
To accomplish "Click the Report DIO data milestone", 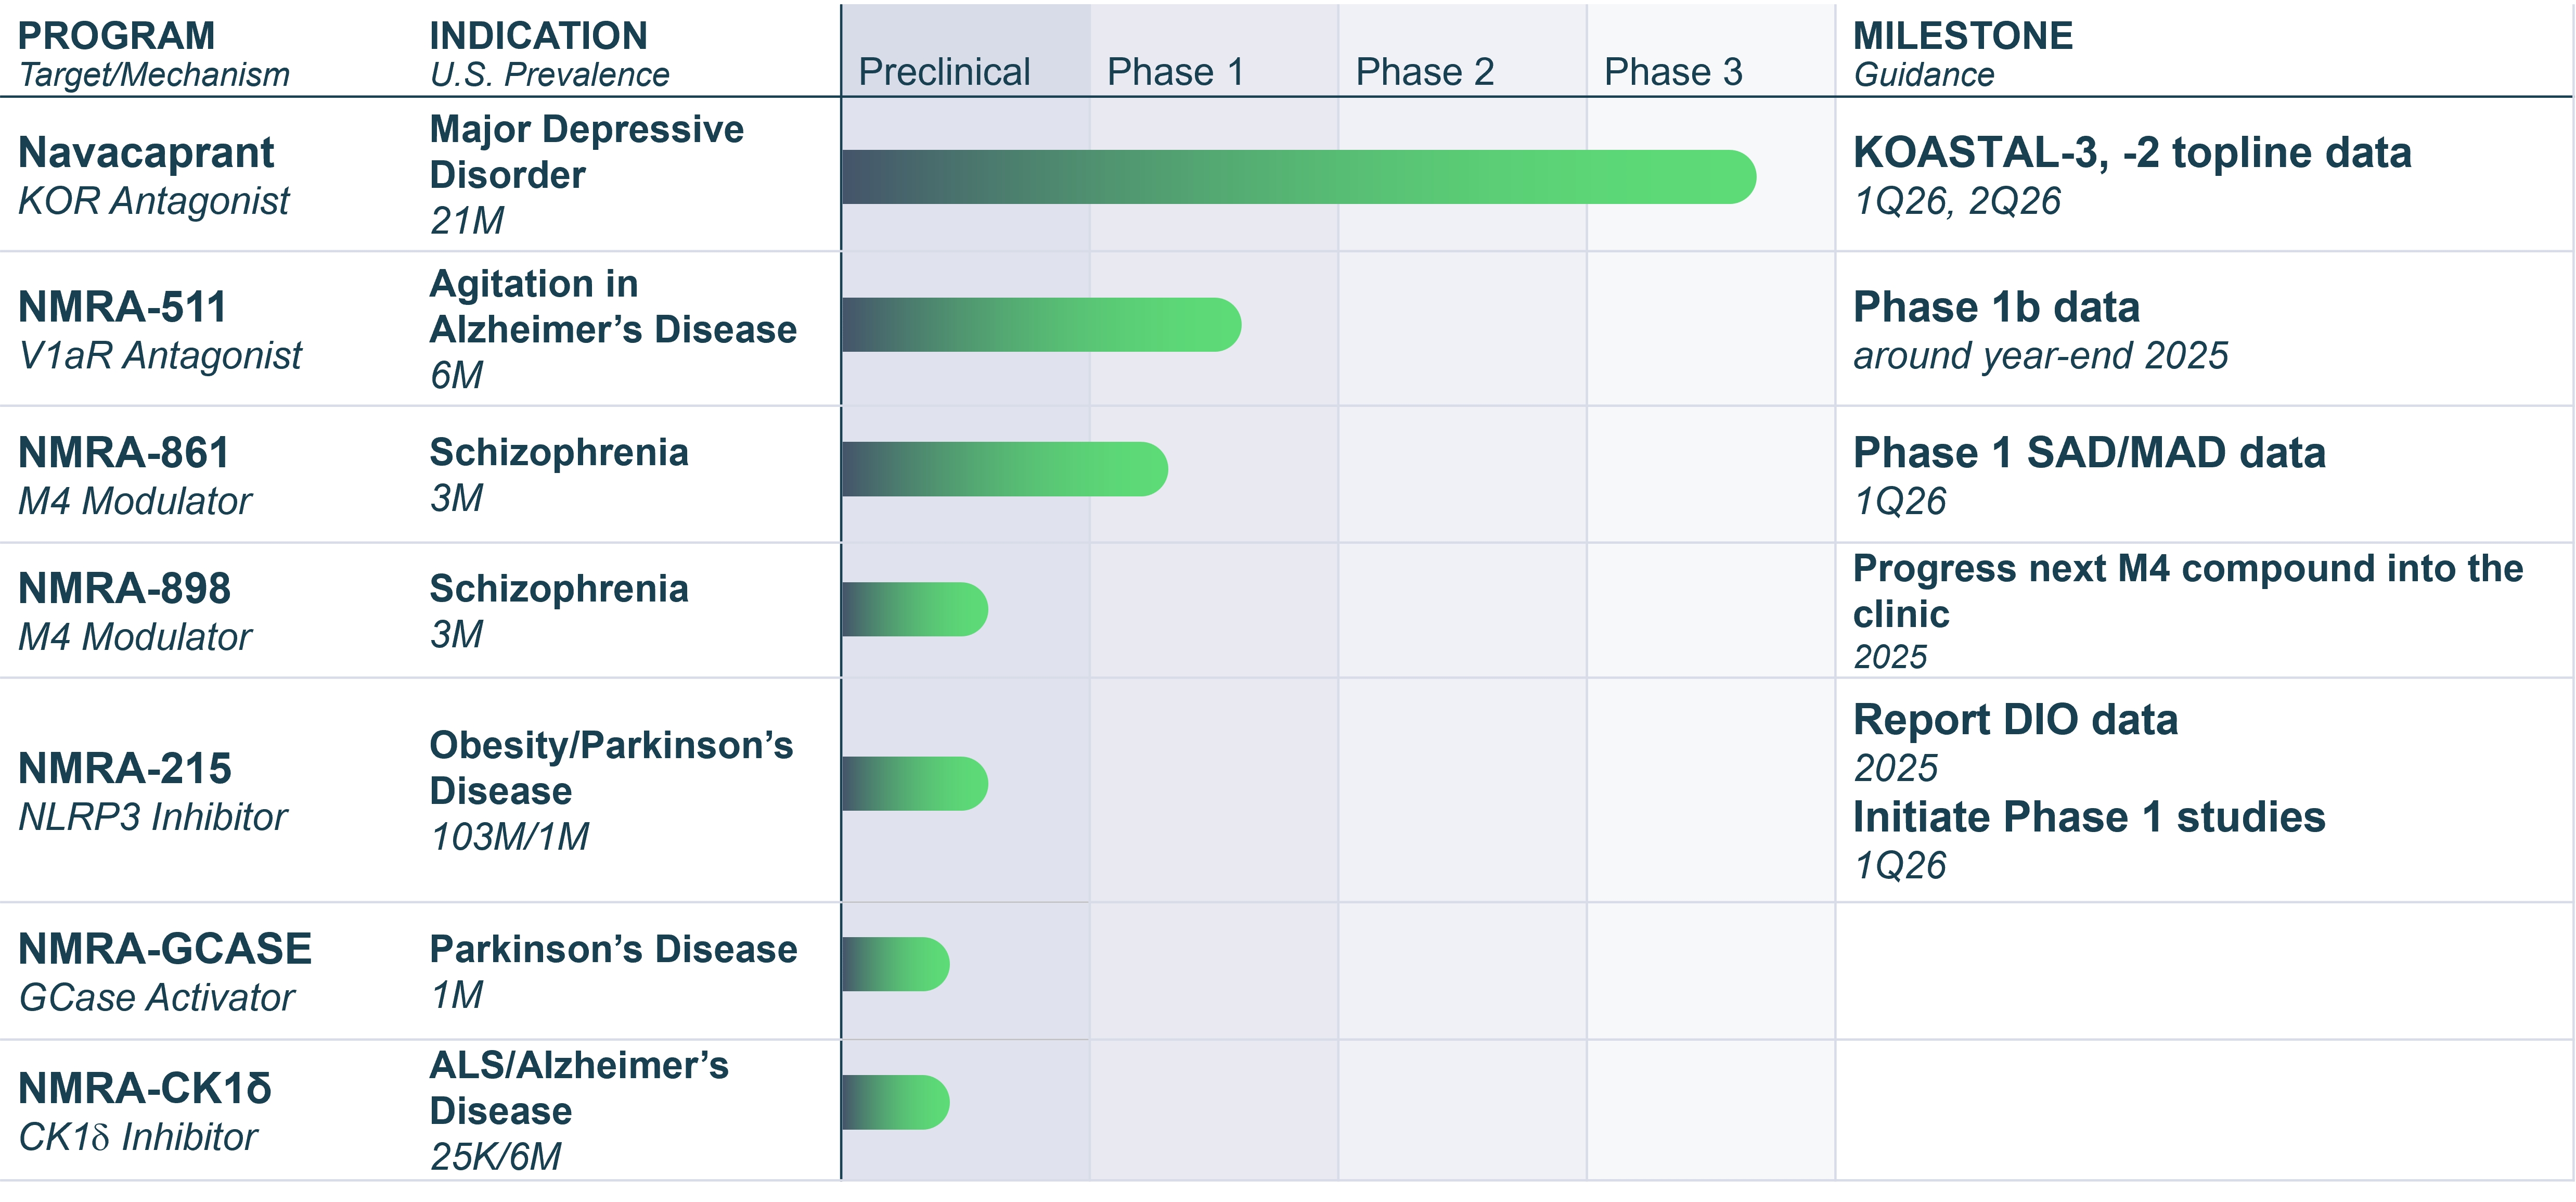I will 2014,720.
